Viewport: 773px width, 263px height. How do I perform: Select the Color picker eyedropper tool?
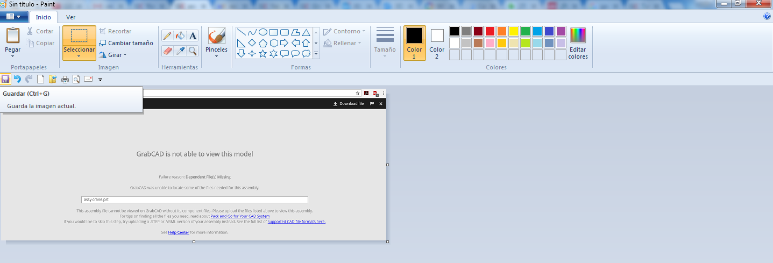180,51
